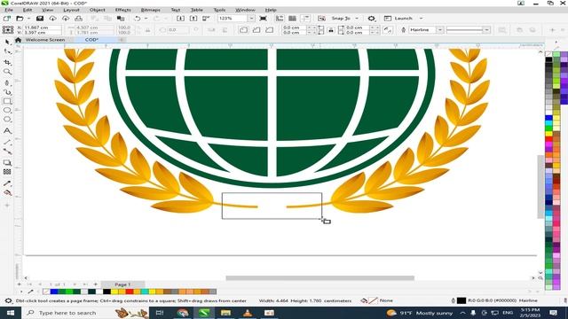Select the Polygon tool
Image resolution: width=568 pixels, height=319 pixels.
coord(7,120)
